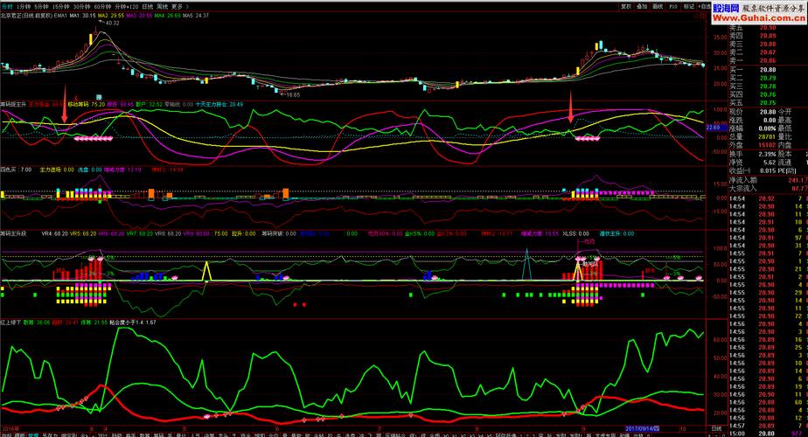Click the small diamond icon above main chart
Viewport: 808px width, 437px height.
click(696, 16)
